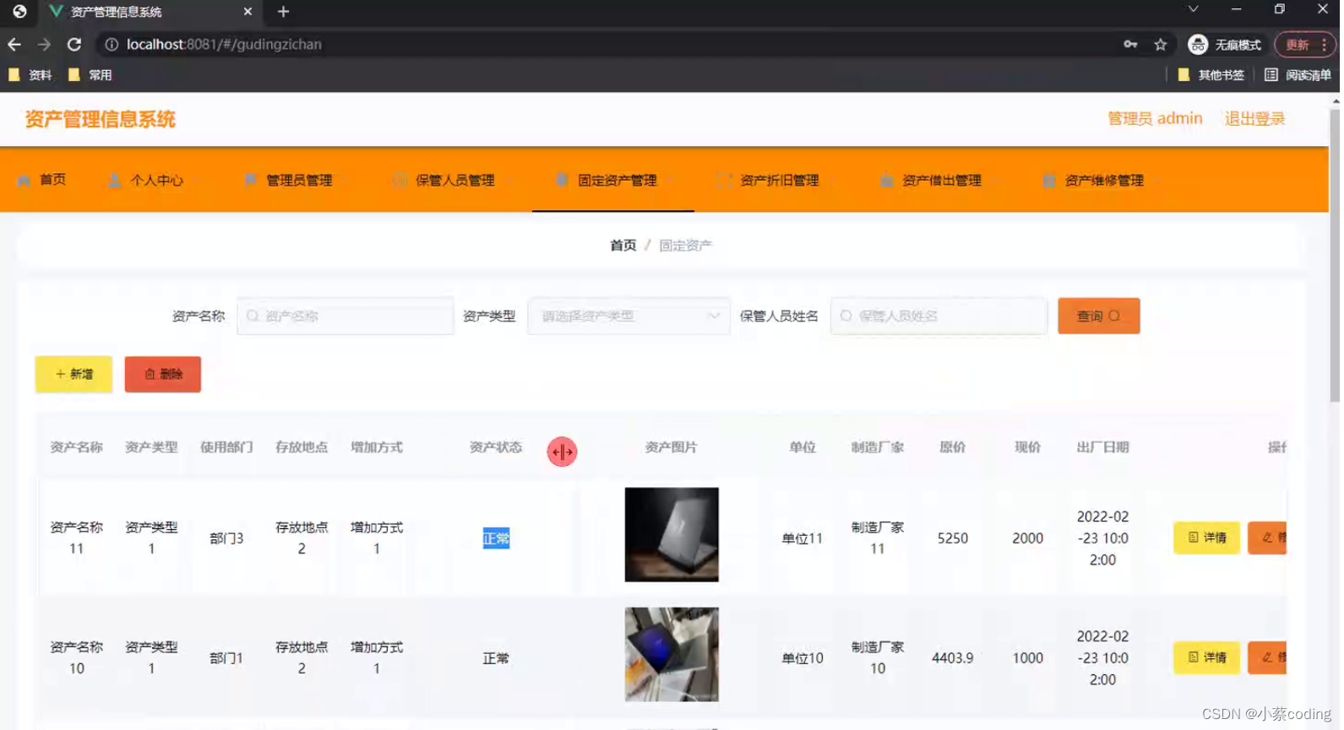Open the 资料 bookmark folder

click(30, 75)
